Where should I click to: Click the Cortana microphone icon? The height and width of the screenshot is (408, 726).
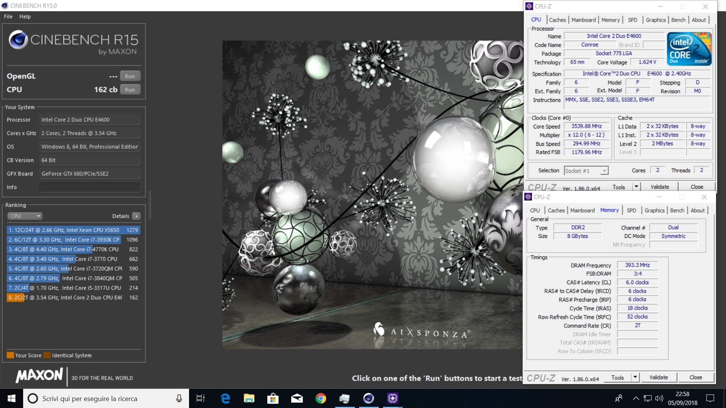tap(179, 398)
